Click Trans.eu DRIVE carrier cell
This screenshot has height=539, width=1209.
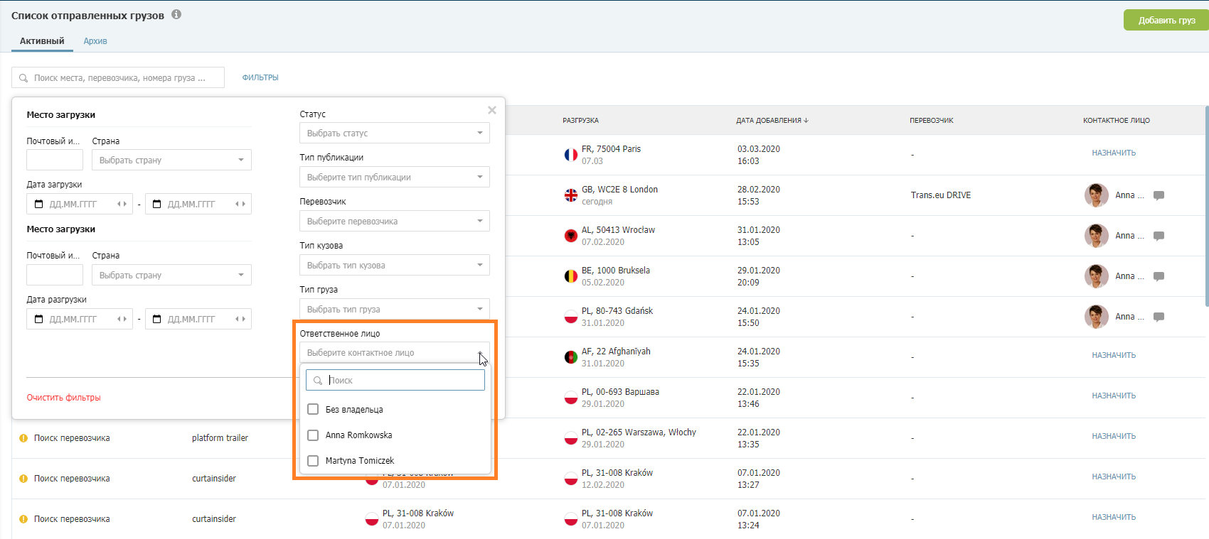940,195
